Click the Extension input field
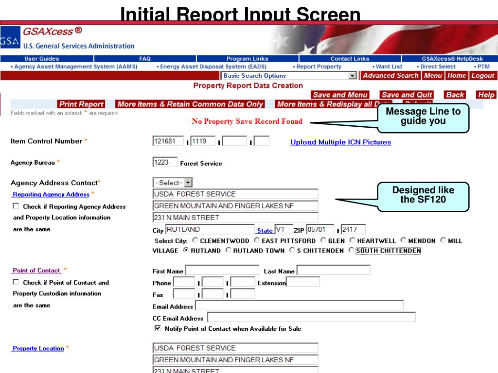This screenshot has height=373, width=498. [303, 282]
